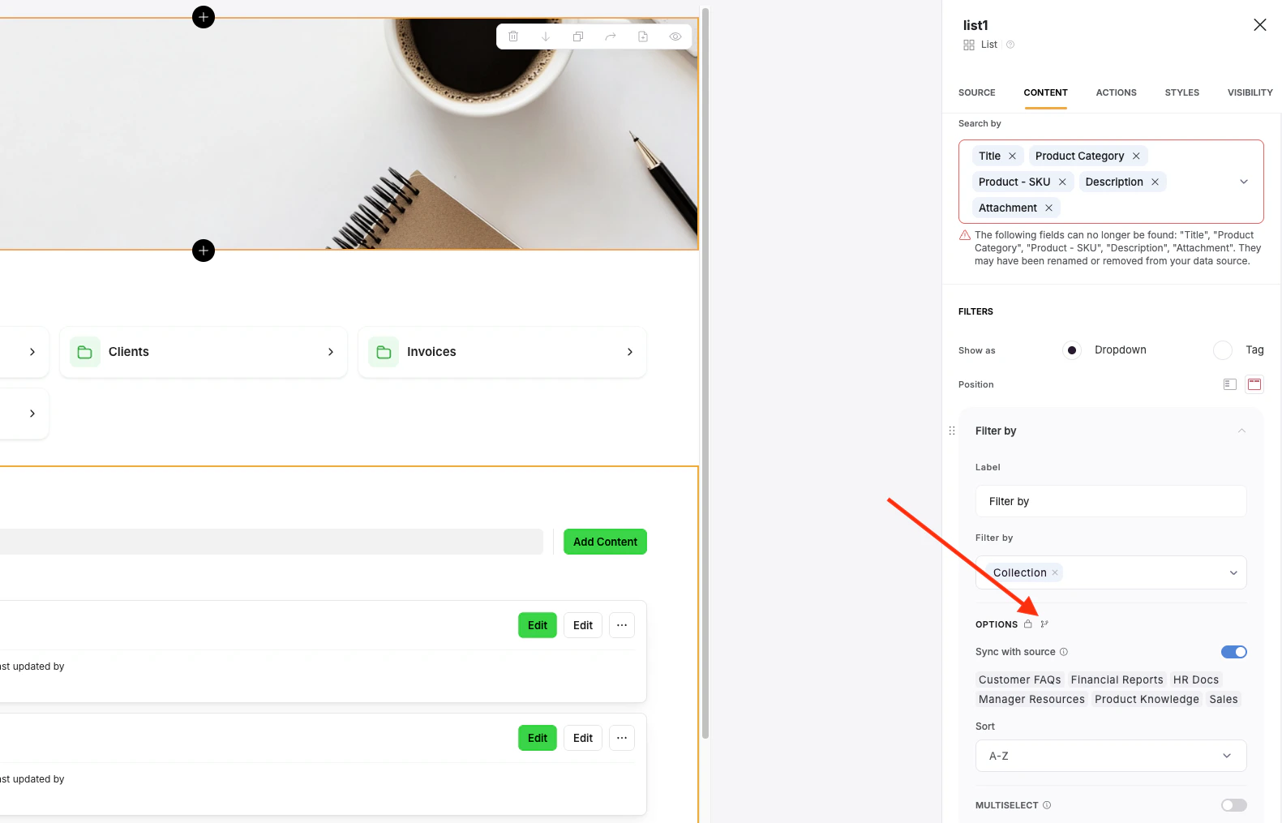Image resolution: width=1282 pixels, height=823 pixels.
Task: Click the List type grid icon
Action: click(969, 45)
